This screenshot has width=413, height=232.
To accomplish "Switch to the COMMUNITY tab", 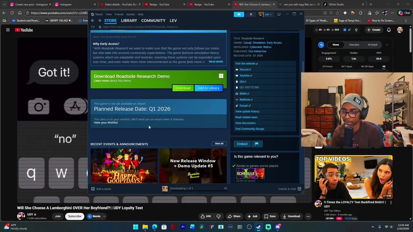I will 153,21.
